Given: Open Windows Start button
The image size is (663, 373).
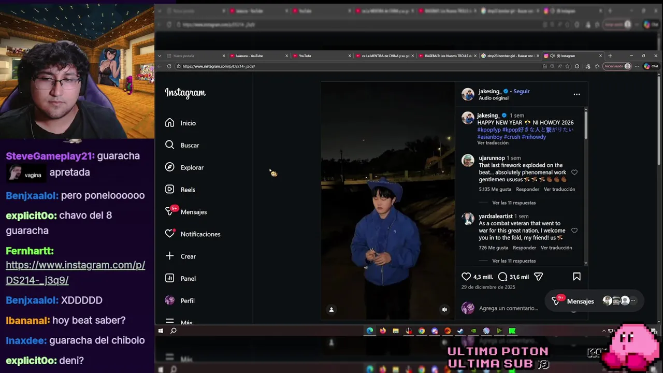Looking at the screenshot, I should 161,331.
